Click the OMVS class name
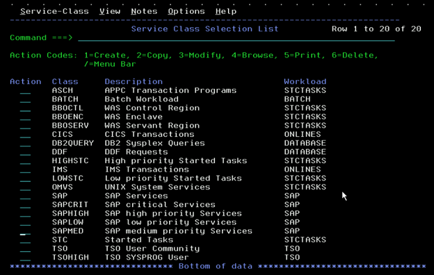This screenshot has height=275, width=434. pos(63,187)
